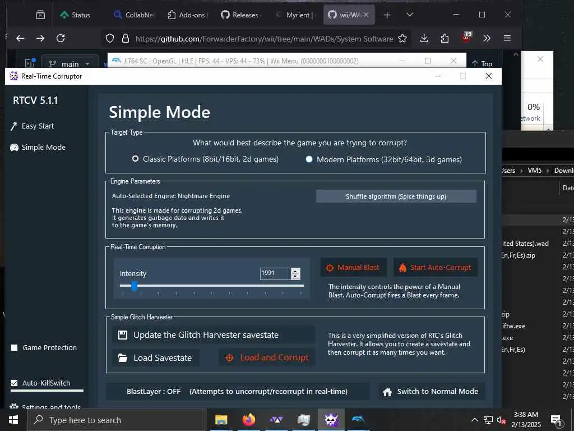Open Firefox View icon in the tab bar
Image resolution: width=574 pixels, height=431 pixels.
40,15
